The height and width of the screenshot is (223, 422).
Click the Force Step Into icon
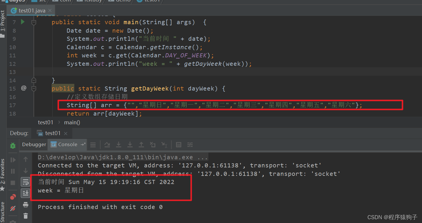[x=130, y=145]
